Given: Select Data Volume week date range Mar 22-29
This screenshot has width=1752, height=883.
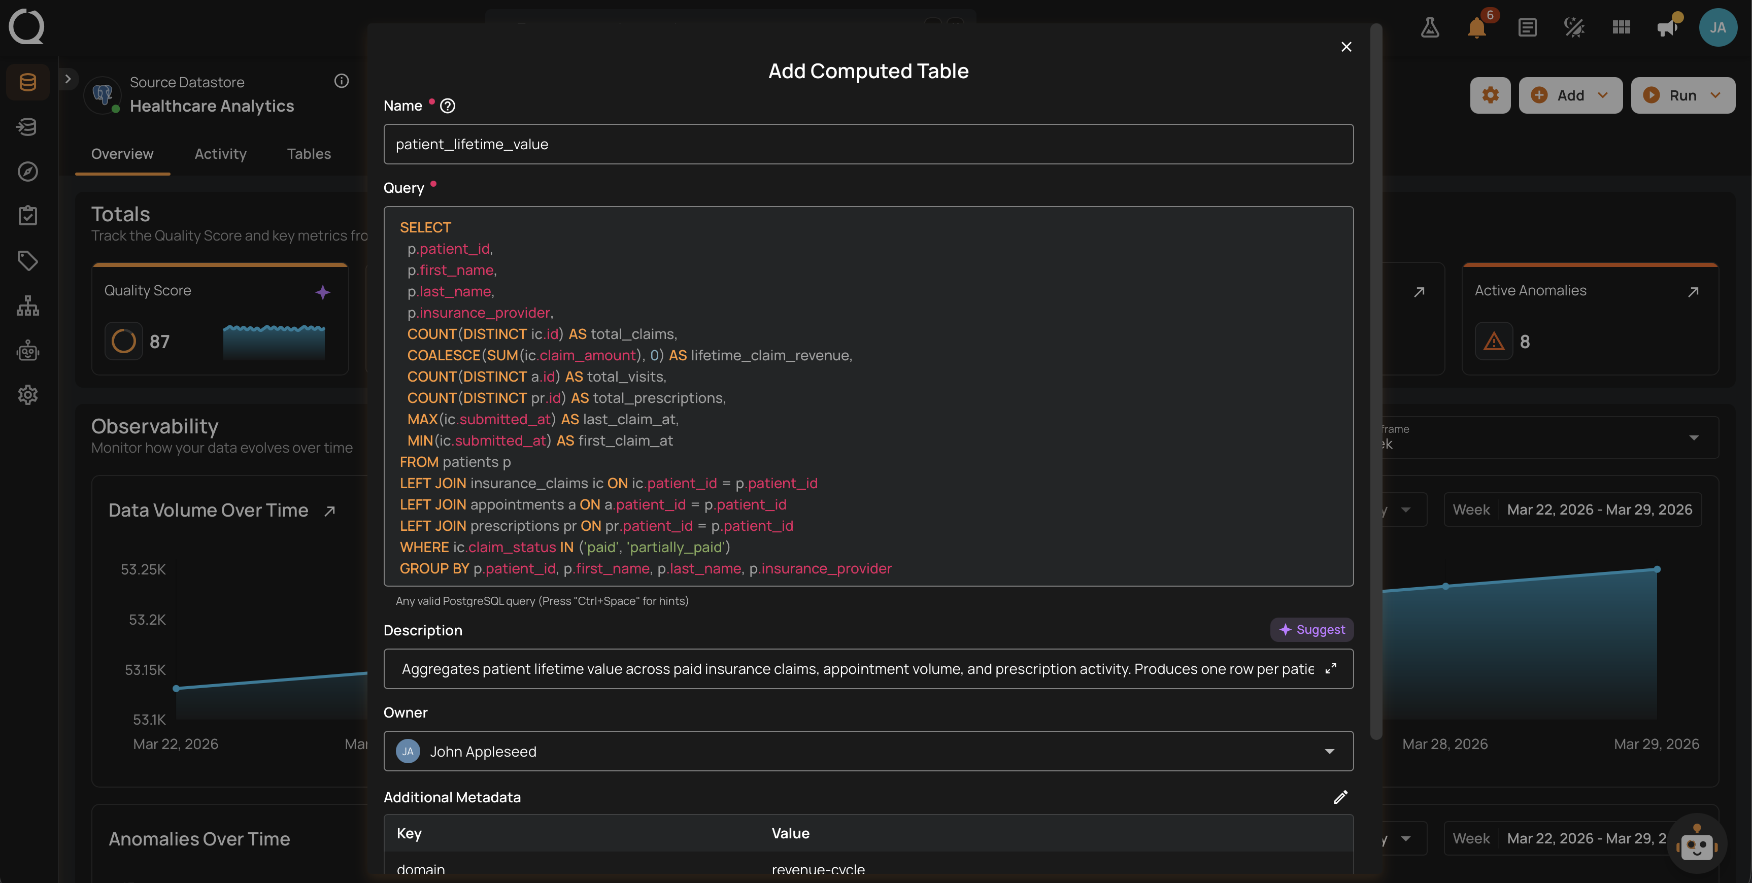Looking at the screenshot, I should (1572, 510).
